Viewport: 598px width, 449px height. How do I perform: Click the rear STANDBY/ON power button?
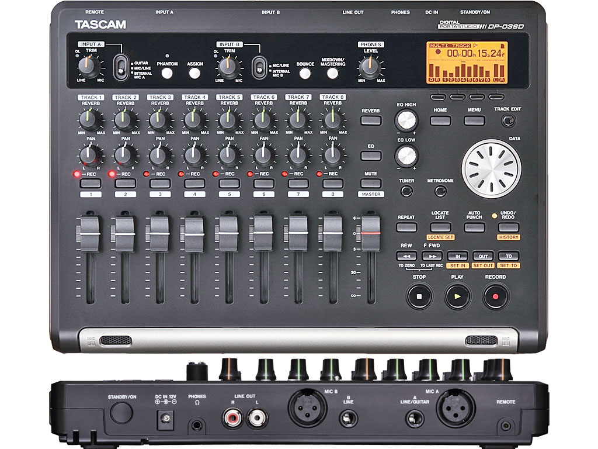(x=121, y=413)
